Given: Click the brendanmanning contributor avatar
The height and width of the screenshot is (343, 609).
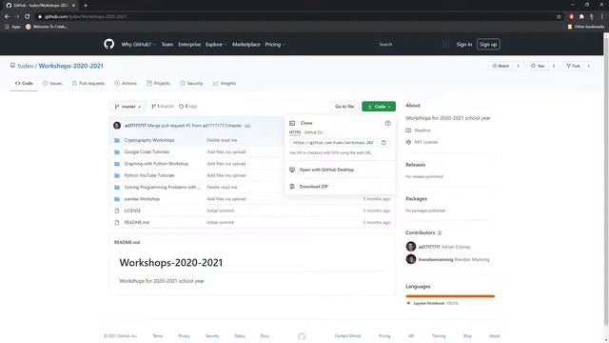Looking at the screenshot, I should tap(411, 259).
